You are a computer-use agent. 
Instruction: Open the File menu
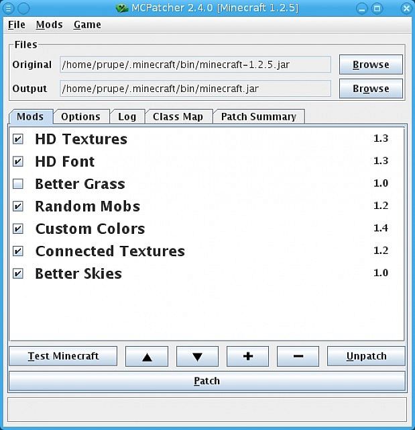point(16,25)
